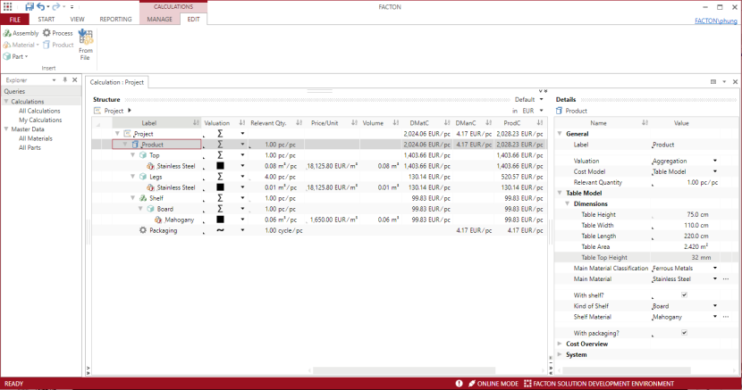Click the Undo arrow icon
This screenshot has width=742, height=390.
41,6
